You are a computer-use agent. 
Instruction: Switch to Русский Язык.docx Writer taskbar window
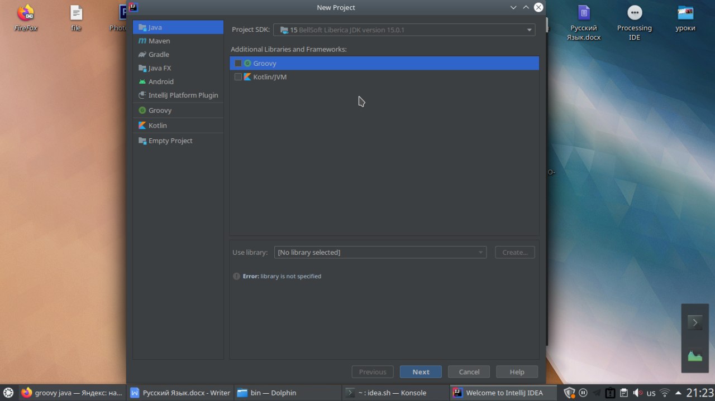[180, 393]
